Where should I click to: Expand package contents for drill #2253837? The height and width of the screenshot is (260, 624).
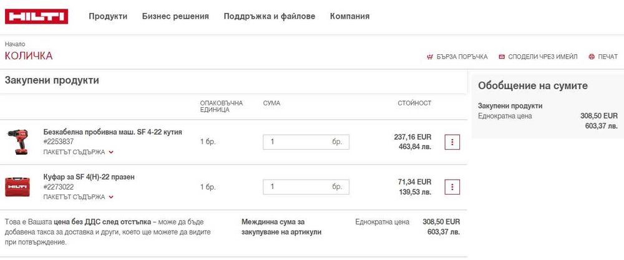click(79, 152)
